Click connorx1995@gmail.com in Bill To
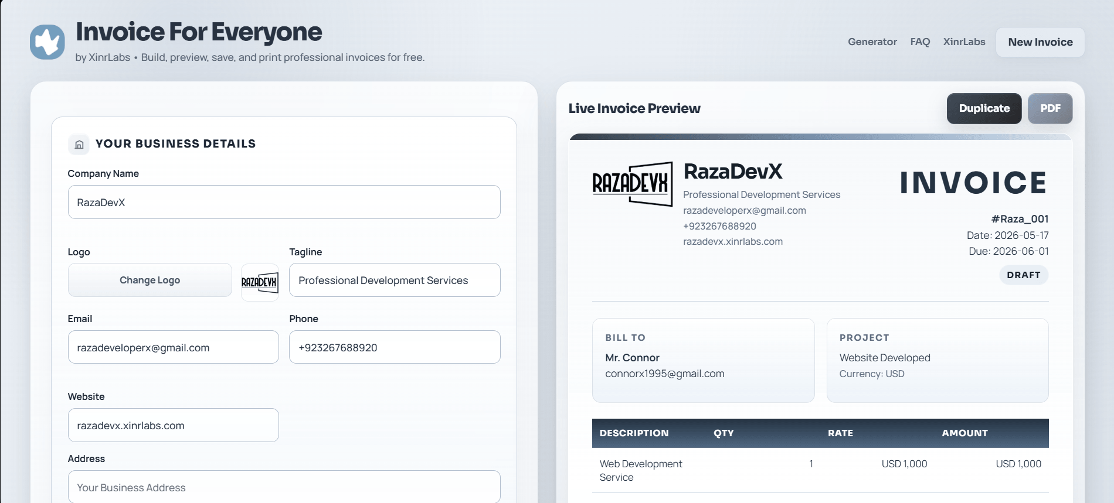1114x503 pixels. coord(665,374)
